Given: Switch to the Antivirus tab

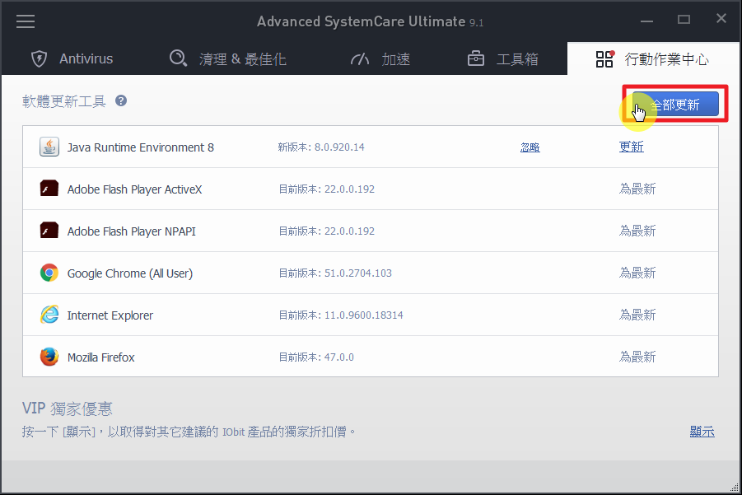Looking at the screenshot, I should pos(72,59).
